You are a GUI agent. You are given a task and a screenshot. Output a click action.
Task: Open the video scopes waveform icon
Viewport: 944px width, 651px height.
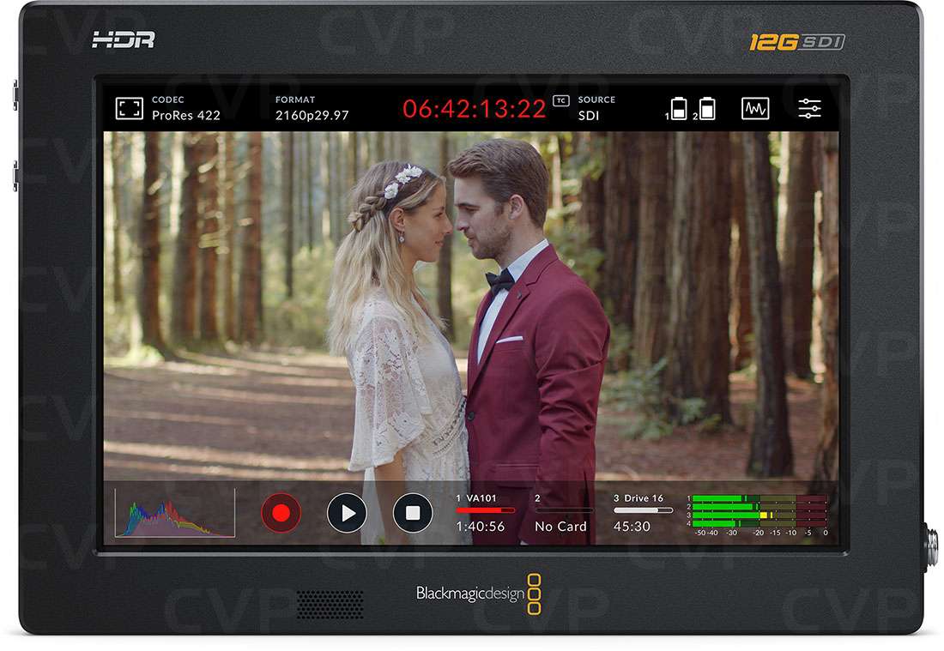(x=754, y=109)
